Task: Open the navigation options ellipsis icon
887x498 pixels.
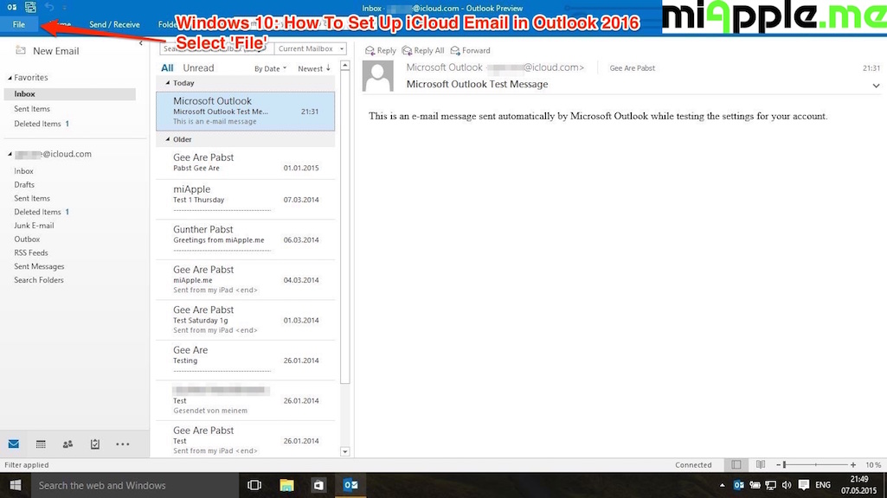Action: coord(122,444)
